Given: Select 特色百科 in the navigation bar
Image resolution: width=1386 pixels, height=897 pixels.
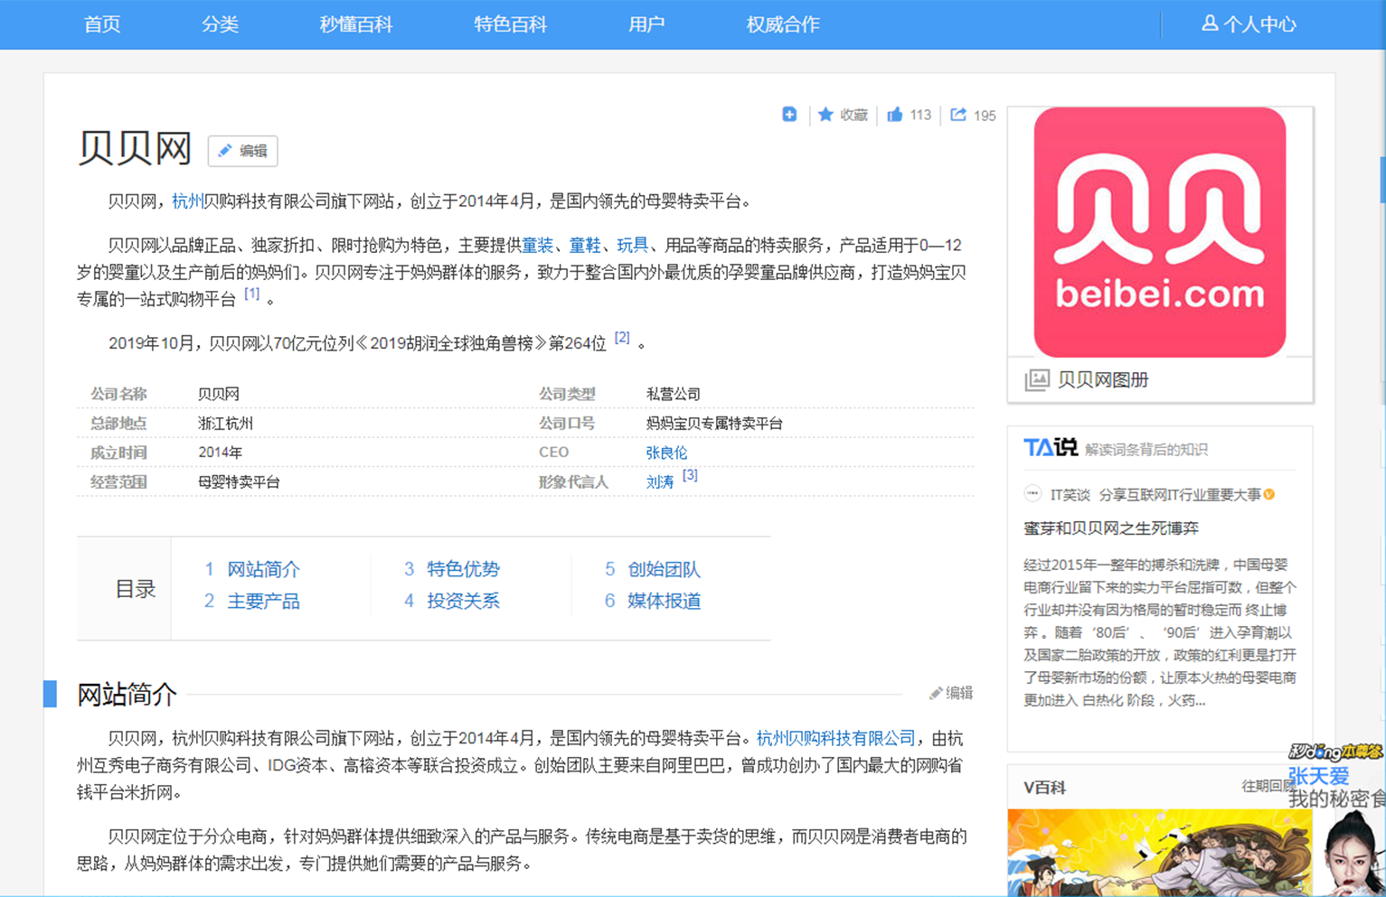Looking at the screenshot, I should [x=511, y=24].
